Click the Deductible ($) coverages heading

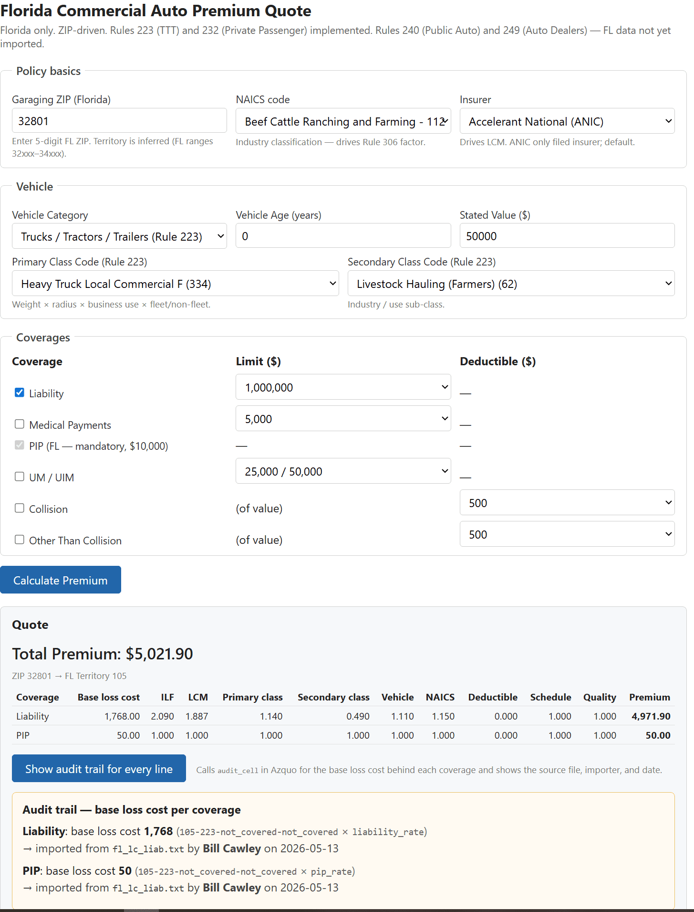pyautogui.click(x=498, y=361)
